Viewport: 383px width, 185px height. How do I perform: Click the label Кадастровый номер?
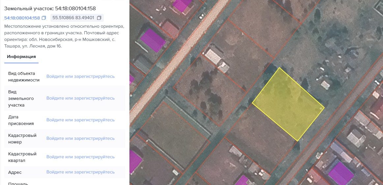pyautogui.click(x=22, y=139)
